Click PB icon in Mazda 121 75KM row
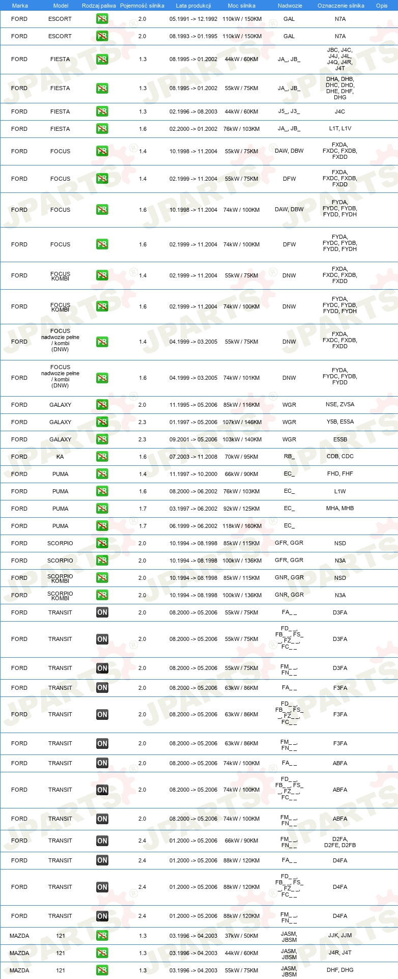 (102, 970)
